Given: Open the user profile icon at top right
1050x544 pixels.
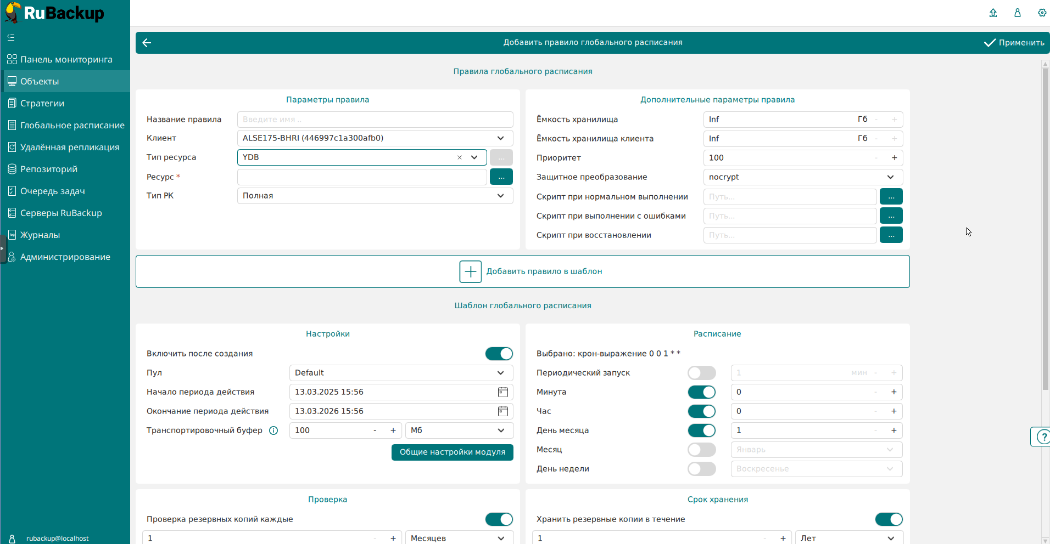Looking at the screenshot, I should point(1017,13).
